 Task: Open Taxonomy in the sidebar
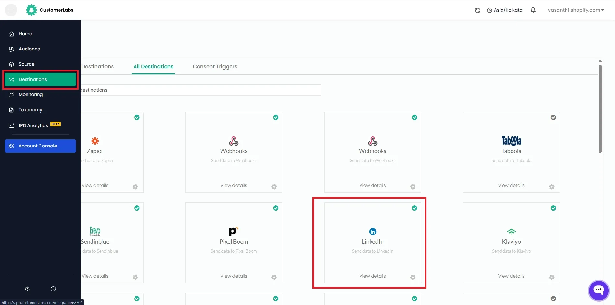(40, 110)
